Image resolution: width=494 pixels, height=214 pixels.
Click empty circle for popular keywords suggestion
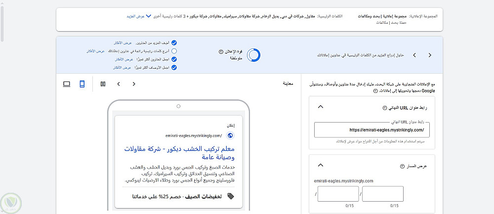coord(174,51)
